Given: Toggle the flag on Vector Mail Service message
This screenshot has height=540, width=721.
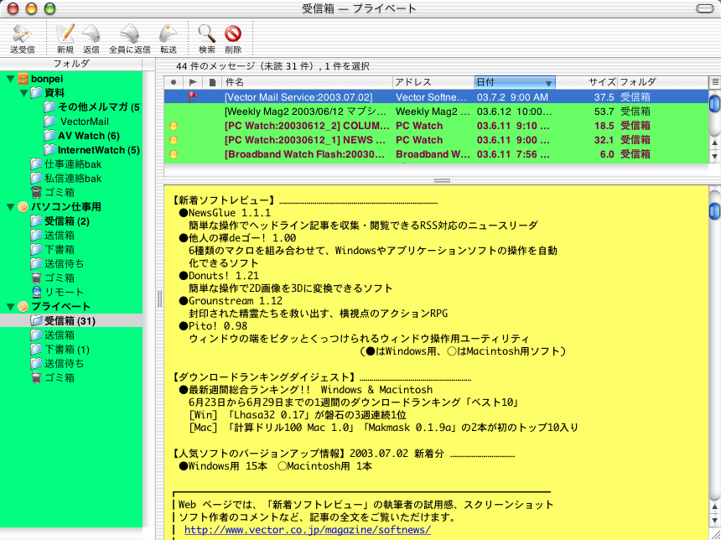Looking at the screenshot, I should [x=193, y=96].
